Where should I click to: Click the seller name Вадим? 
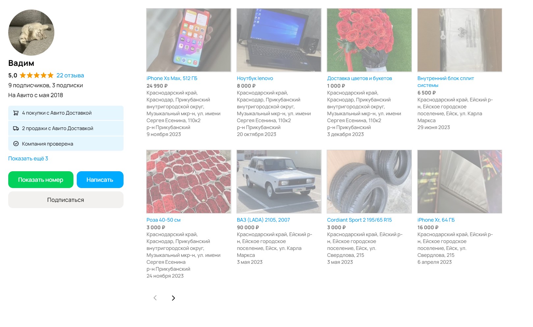click(x=21, y=63)
